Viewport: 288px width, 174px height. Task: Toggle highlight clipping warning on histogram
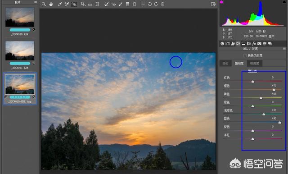(x=284, y=2)
